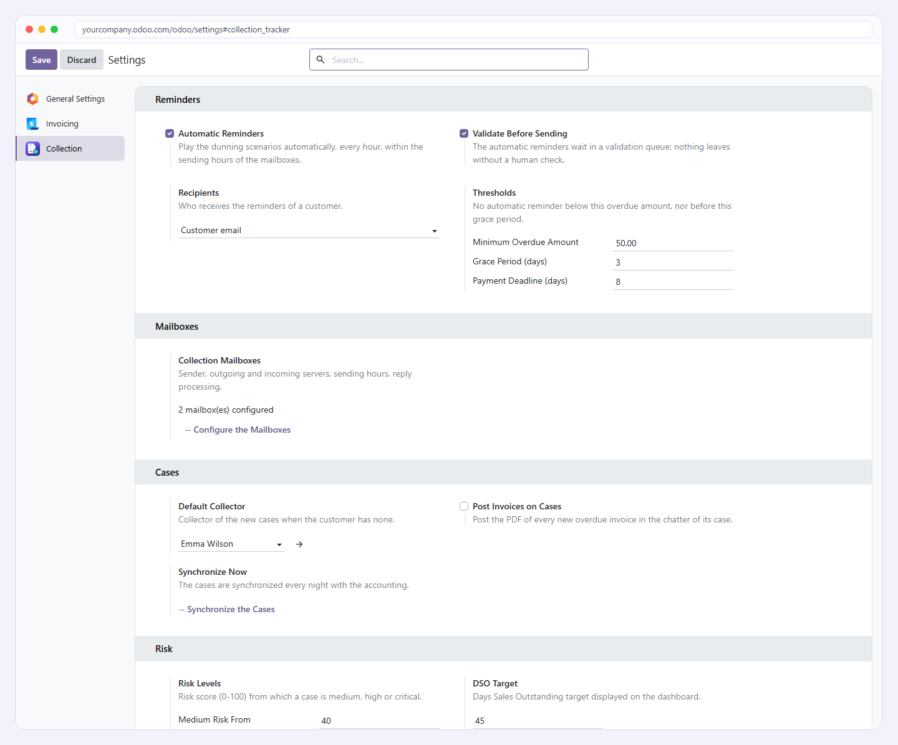898x745 pixels.
Task: Open the Recipients Customer email dropdown
Action: click(309, 231)
